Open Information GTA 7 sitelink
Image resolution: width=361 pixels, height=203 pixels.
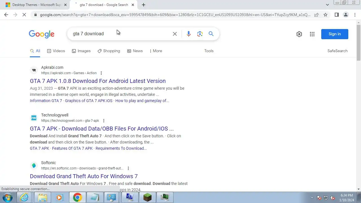click(46, 101)
